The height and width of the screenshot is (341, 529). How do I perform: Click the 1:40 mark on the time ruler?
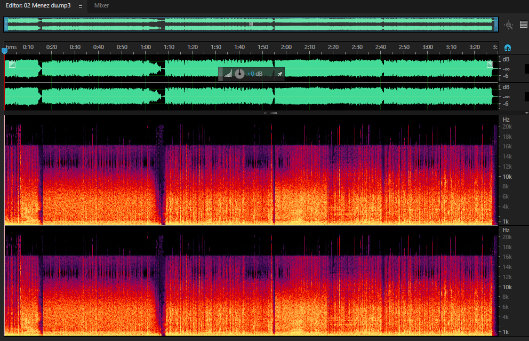click(x=239, y=47)
